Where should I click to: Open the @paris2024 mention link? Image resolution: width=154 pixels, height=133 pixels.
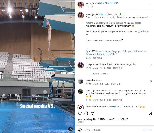[x=144, y=31]
